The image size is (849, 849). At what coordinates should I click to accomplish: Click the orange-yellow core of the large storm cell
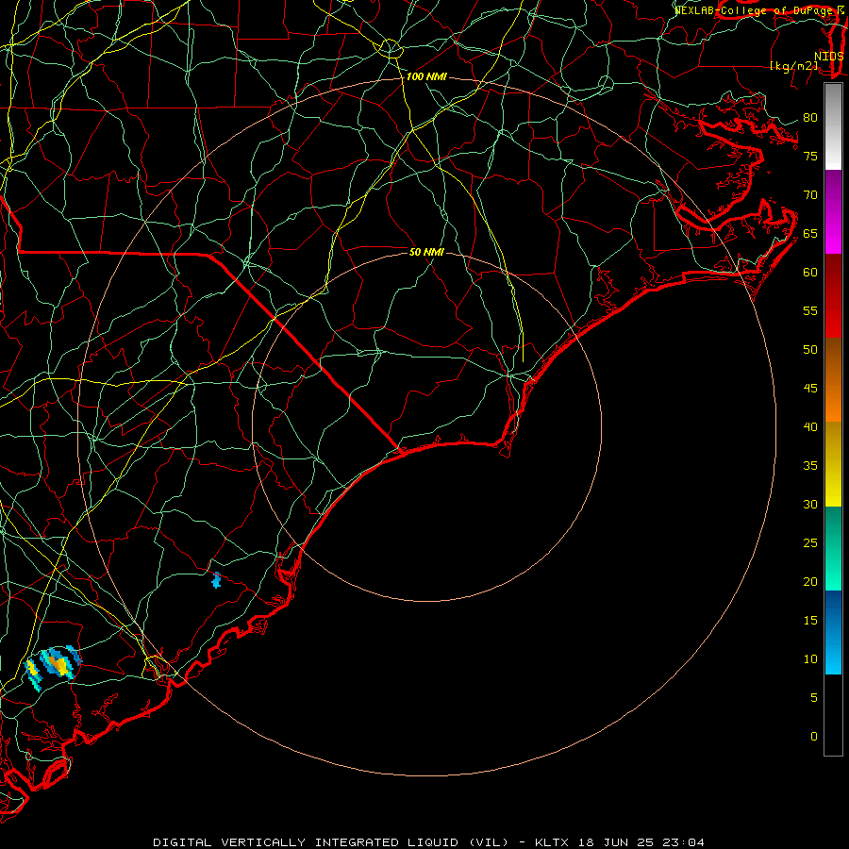tap(60, 665)
